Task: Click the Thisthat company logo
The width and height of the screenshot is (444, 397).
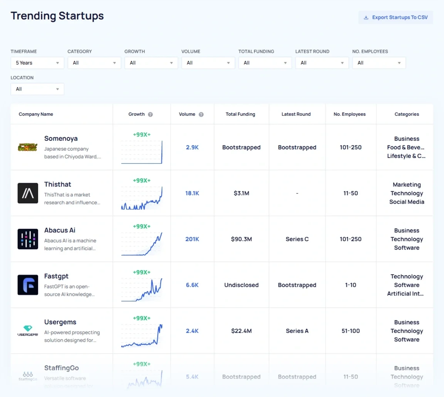Action: click(x=28, y=193)
